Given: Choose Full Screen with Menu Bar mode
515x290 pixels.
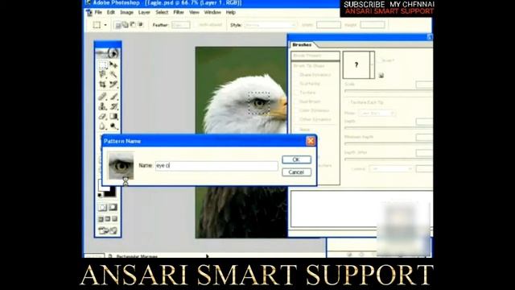Looking at the screenshot, I should click(108, 219).
